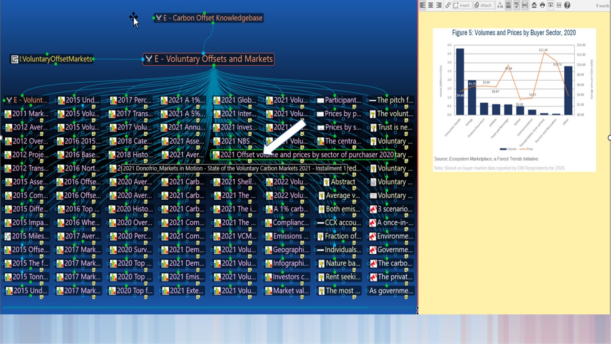Viewport: 611px width, 344px height.
Task: Open the I:VoluntaryOffsetMarkets thought
Action: tap(52, 59)
